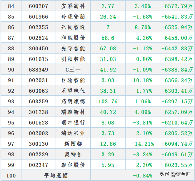Select the stock name 鸿达兴业
Viewport: 195px width, 181px height.
tap(73, 133)
